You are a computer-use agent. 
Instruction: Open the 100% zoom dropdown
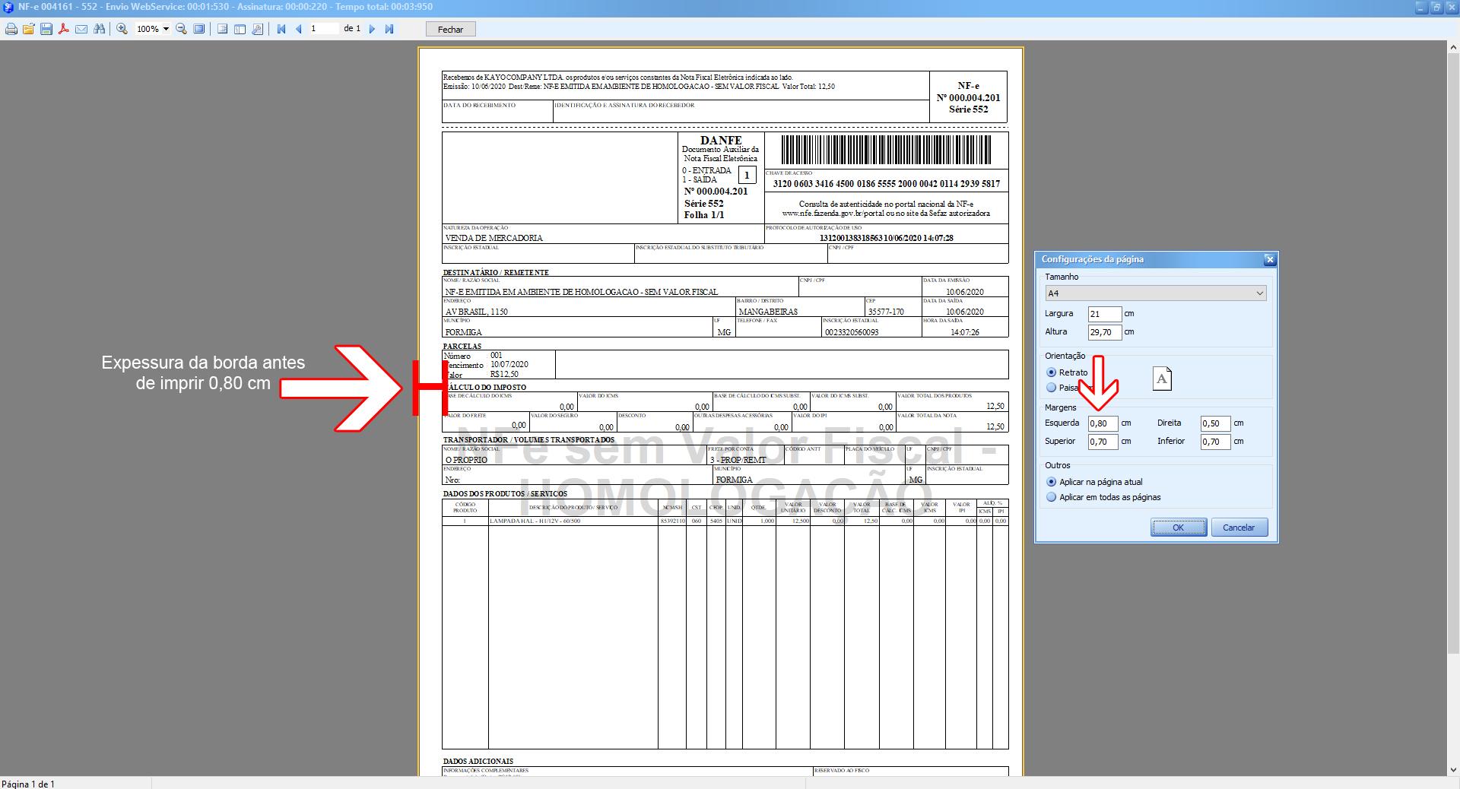click(x=166, y=29)
